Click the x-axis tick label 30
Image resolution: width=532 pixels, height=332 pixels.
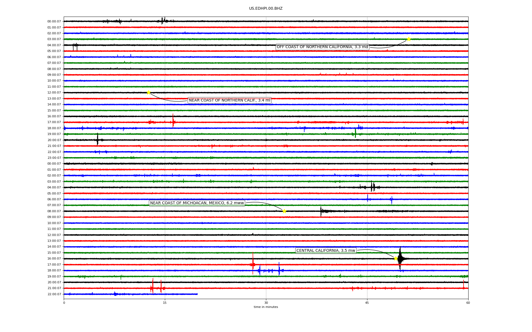266,303
